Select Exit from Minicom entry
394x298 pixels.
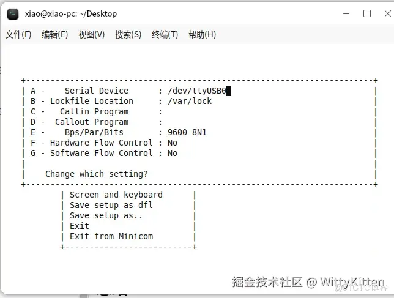(111, 236)
